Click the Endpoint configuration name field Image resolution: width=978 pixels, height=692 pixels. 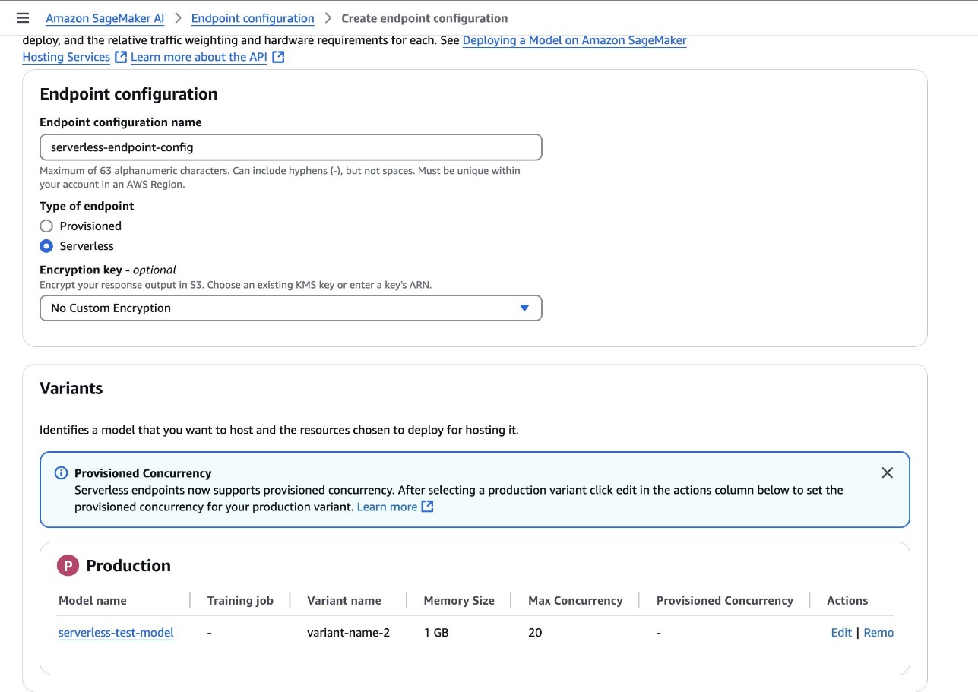tap(290, 147)
